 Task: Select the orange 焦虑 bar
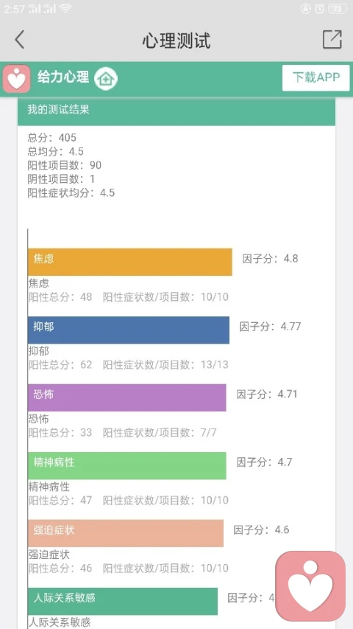pos(130,262)
